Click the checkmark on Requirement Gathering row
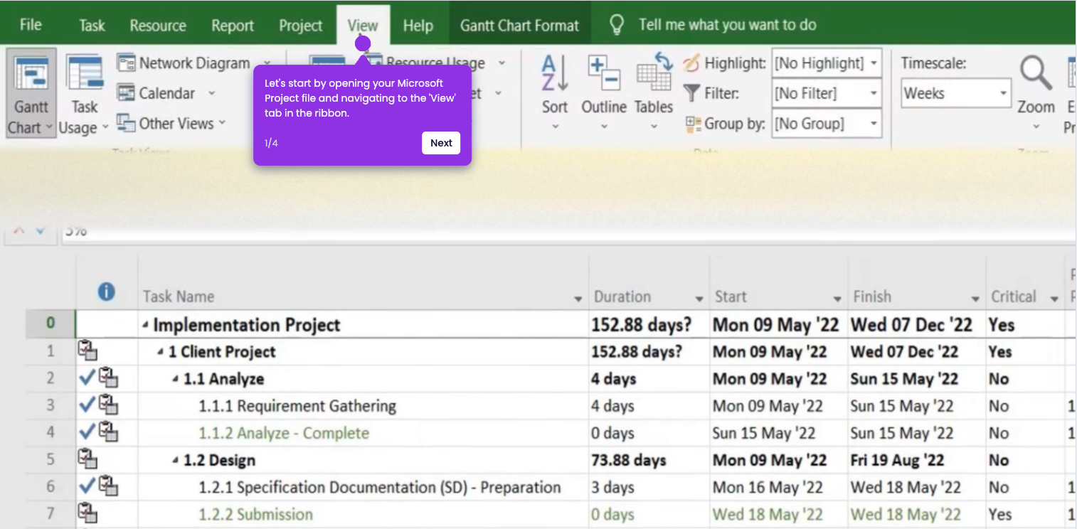 [x=87, y=405]
